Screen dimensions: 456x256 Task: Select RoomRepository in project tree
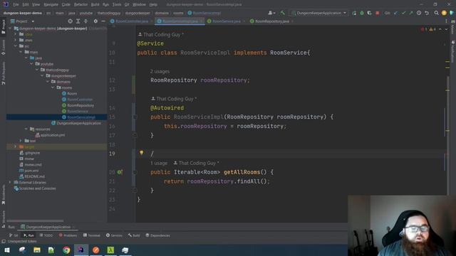click(78, 105)
